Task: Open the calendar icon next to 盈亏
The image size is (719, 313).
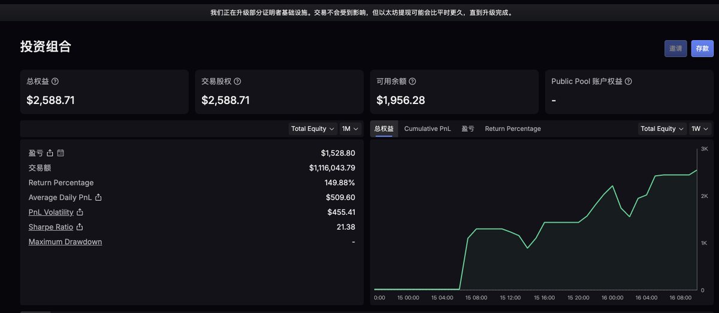Action: (x=61, y=153)
